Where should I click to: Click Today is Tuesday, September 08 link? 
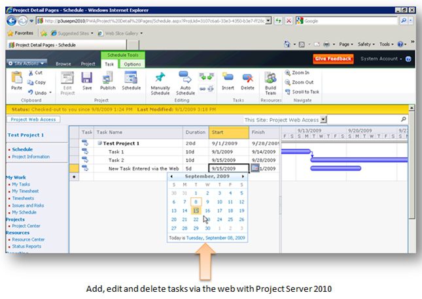tap(215, 238)
